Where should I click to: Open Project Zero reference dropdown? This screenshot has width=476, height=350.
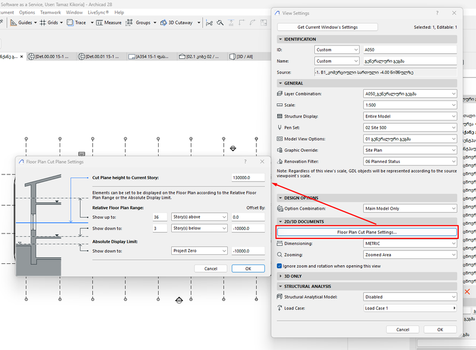(199, 251)
